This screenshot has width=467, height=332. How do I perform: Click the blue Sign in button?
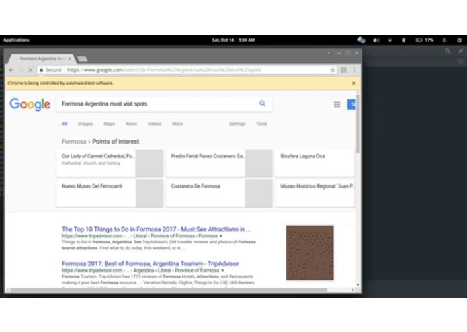point(351,104)
